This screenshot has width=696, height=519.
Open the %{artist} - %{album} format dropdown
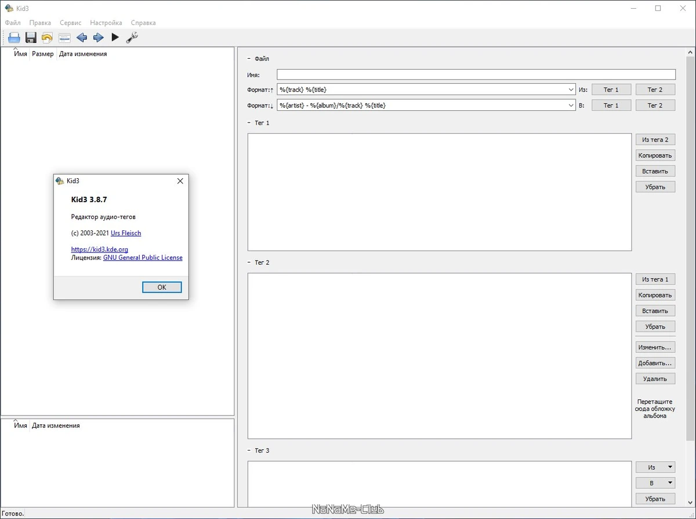(x=571, y=105)
